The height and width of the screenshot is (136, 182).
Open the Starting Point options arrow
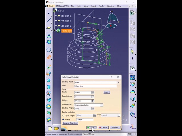pyautogui.click(x=118, y=82)
